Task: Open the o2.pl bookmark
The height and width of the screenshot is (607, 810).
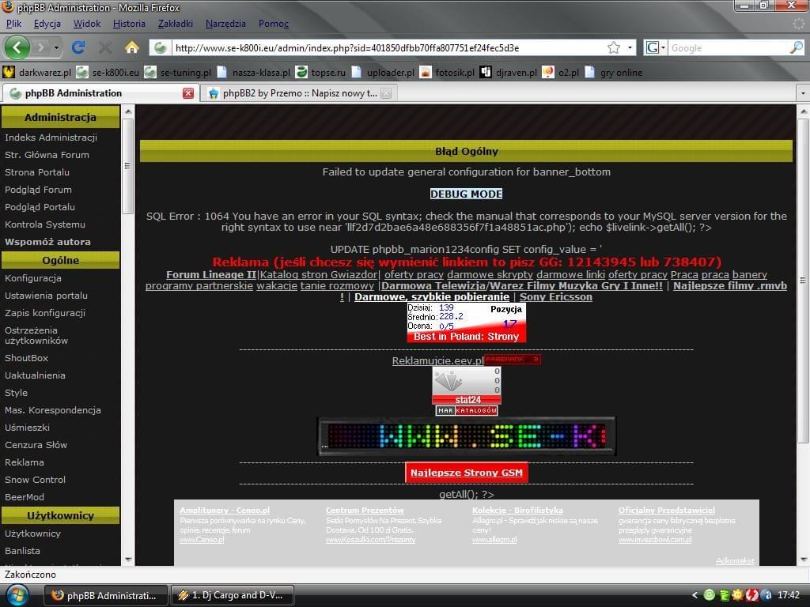Action: click(x=561, y=72)
